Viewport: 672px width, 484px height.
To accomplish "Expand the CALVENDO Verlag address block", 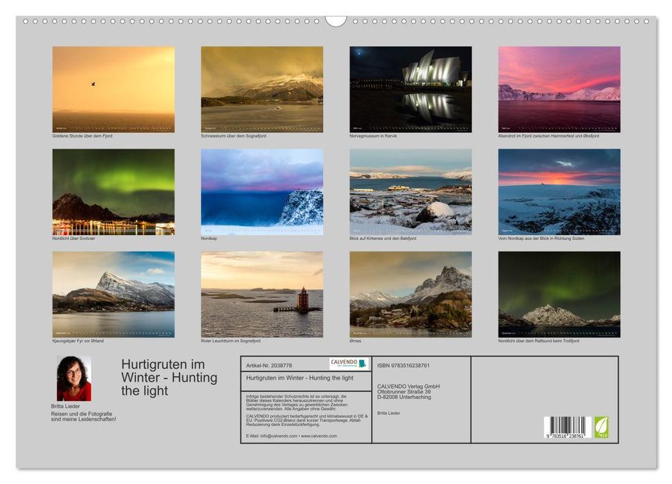I will tap(410, 390).
